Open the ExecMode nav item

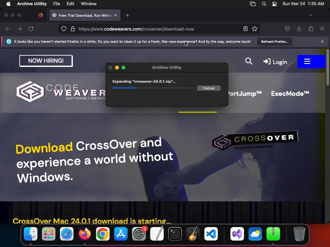coord(290,94)
